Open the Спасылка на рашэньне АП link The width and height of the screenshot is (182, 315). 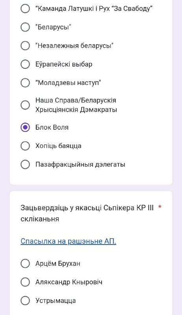(x=68, y=241)
